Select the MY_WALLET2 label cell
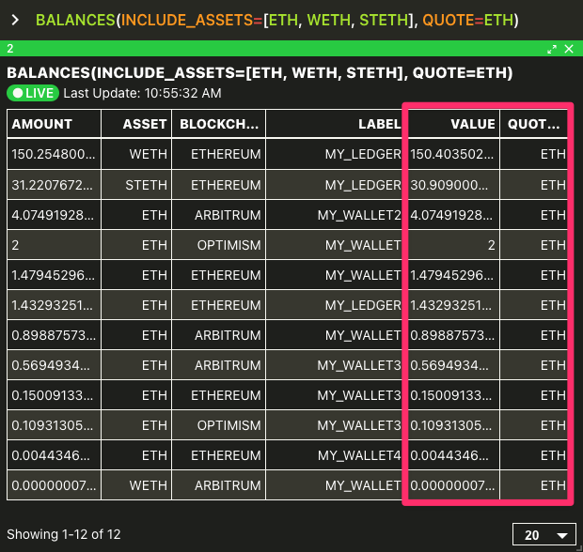583x552 pixels. [334, 215]
